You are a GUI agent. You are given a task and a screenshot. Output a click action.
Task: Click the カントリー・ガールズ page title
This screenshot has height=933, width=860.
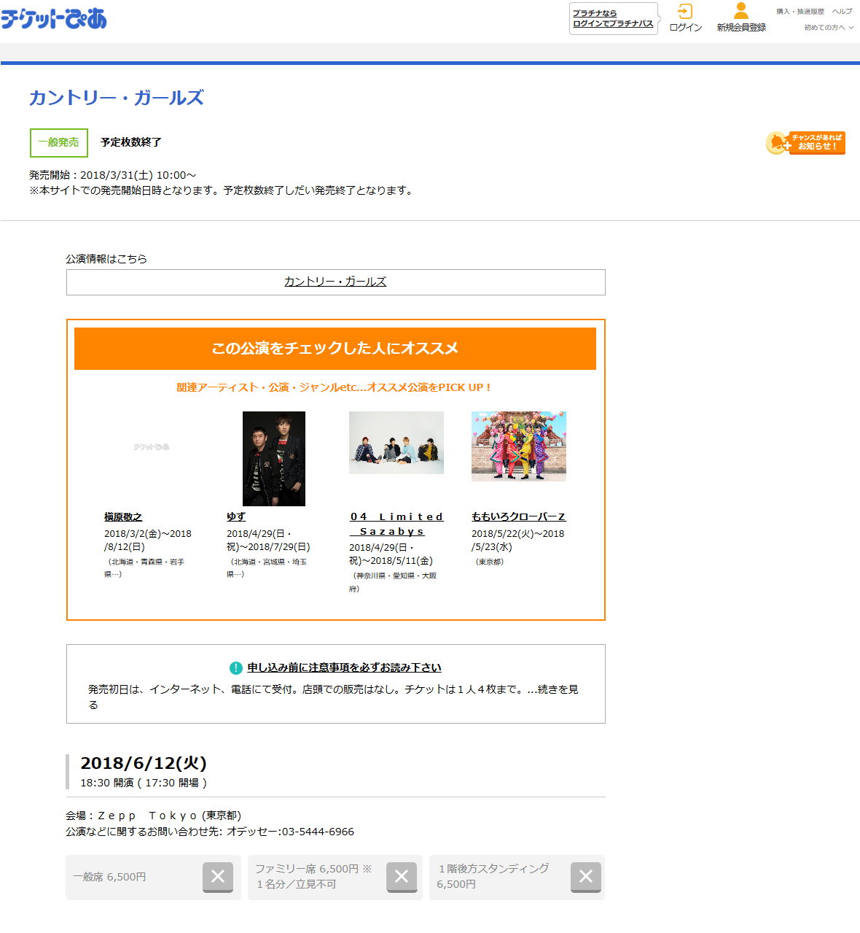117,98
